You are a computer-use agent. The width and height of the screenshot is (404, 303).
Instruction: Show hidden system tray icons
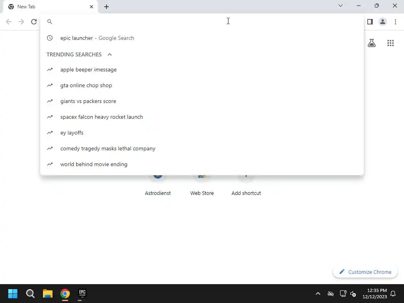(318, 294)
